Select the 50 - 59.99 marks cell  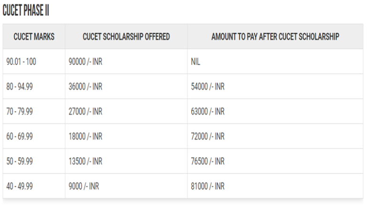pos(20,162)
